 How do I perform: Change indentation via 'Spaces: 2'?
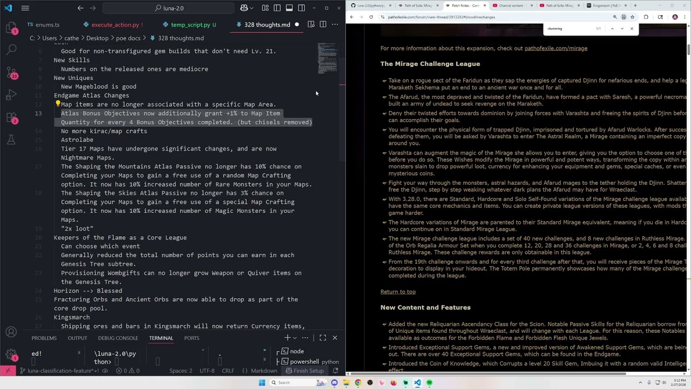(180, 371)
